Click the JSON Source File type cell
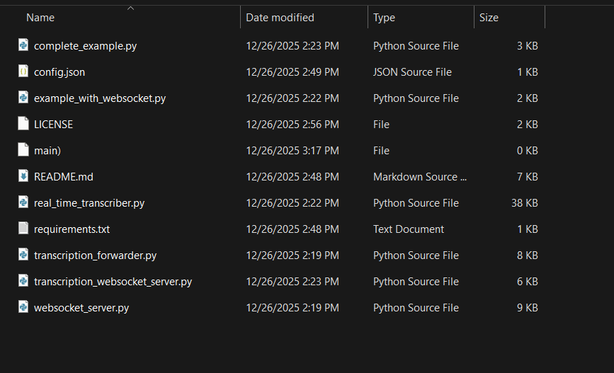 412,72
